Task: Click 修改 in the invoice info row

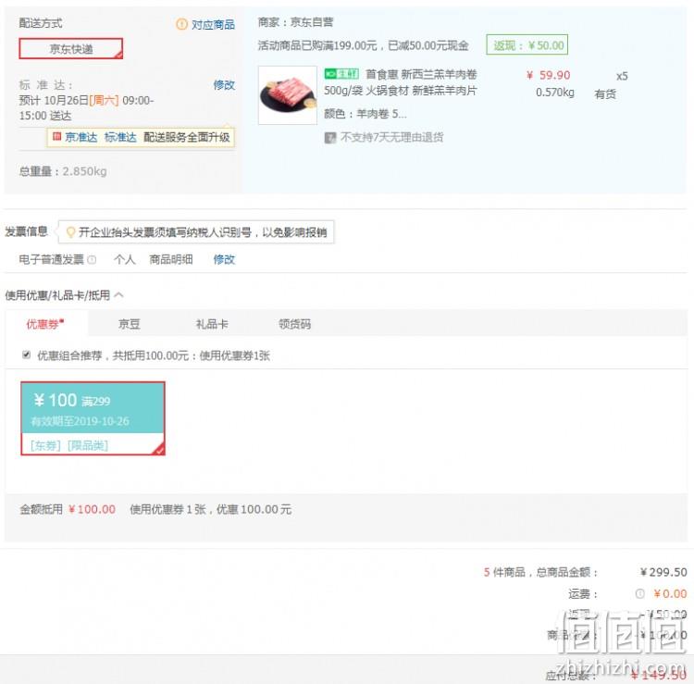Action: click(x=224, y=259)
